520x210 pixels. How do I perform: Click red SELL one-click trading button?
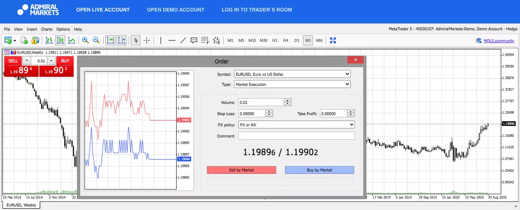[13, 61]
